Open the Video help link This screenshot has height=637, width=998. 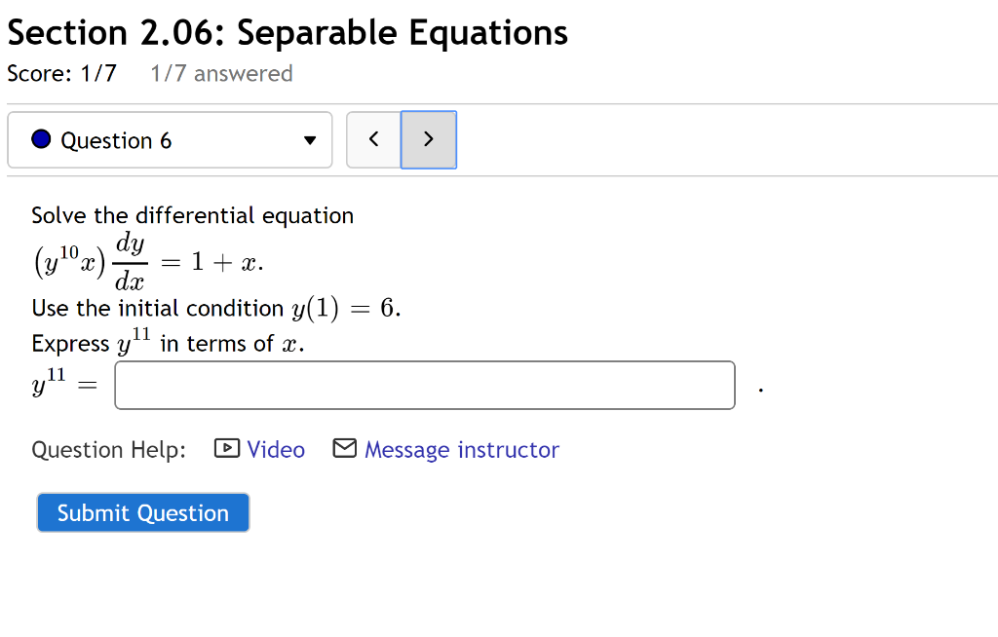(276, 449)
